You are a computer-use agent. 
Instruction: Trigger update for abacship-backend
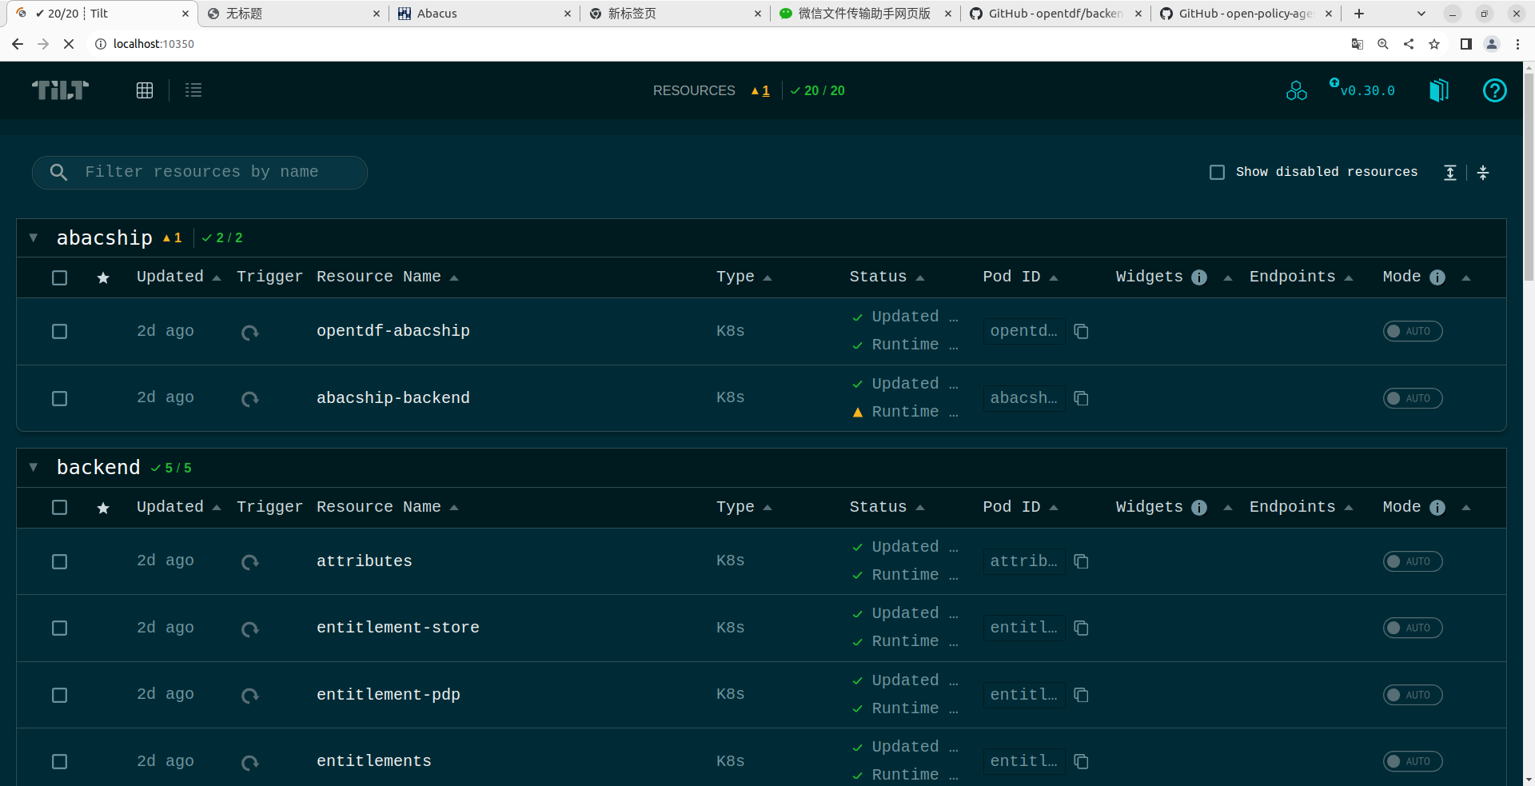250,398
